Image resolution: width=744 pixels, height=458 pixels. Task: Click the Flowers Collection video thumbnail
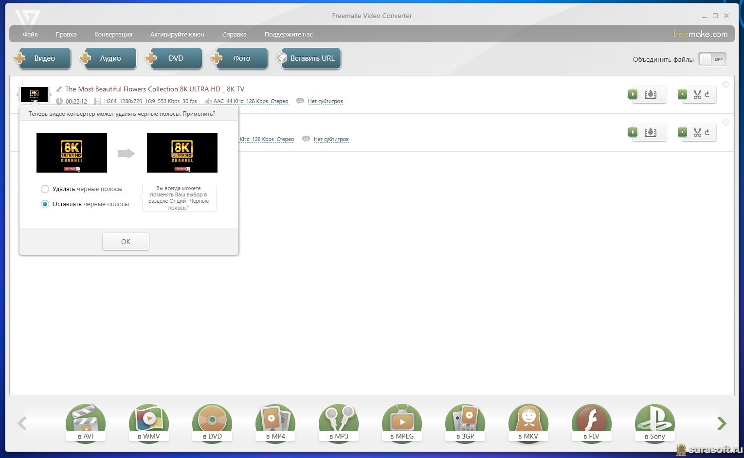(34, 94)
